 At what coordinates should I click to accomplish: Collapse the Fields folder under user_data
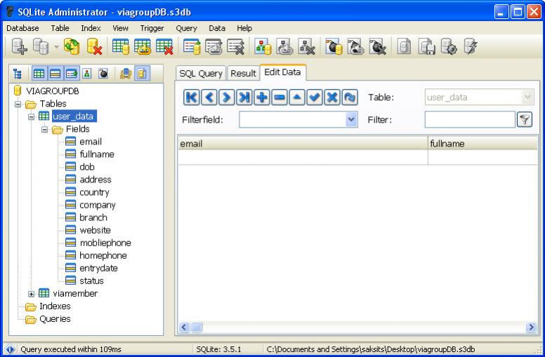pos(44,129)
